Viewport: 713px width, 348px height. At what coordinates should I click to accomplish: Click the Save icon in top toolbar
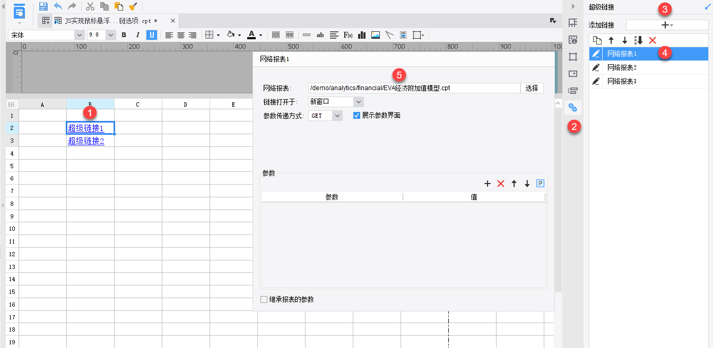coord(44,6)
